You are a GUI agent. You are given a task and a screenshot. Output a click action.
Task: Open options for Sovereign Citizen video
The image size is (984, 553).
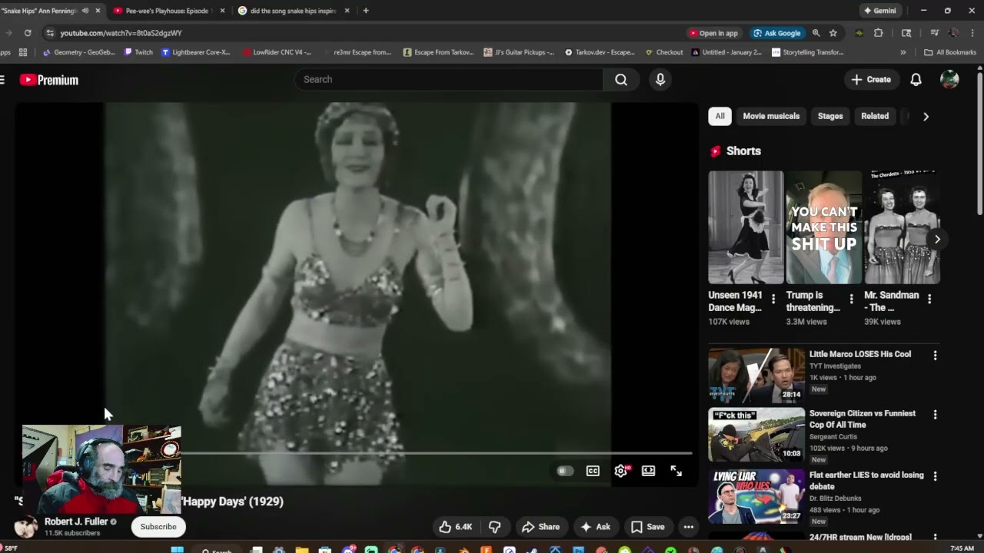point(935,415)
